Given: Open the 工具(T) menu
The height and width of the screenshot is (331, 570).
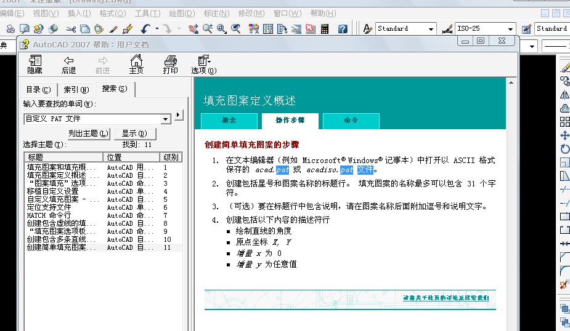Looking at the screenshot, I should point(148,14).
